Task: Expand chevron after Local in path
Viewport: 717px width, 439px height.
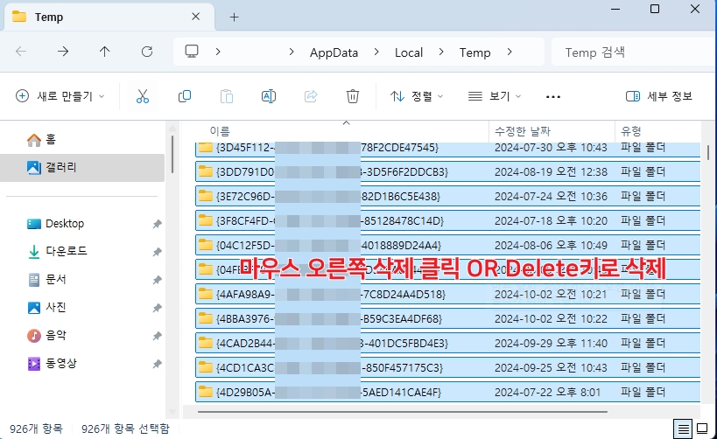Action: pyautogui.click(x=441, y=52)
